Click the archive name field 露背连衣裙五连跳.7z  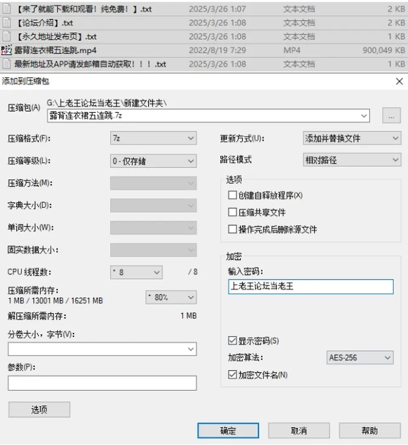(208, 116)
